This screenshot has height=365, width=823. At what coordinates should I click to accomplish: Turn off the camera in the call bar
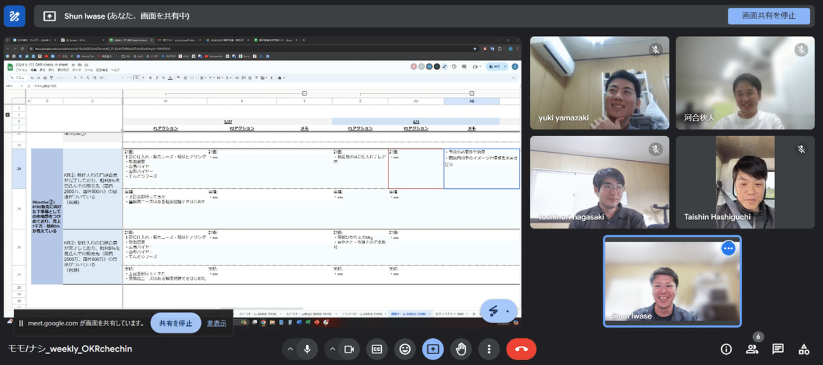point(349,349)
